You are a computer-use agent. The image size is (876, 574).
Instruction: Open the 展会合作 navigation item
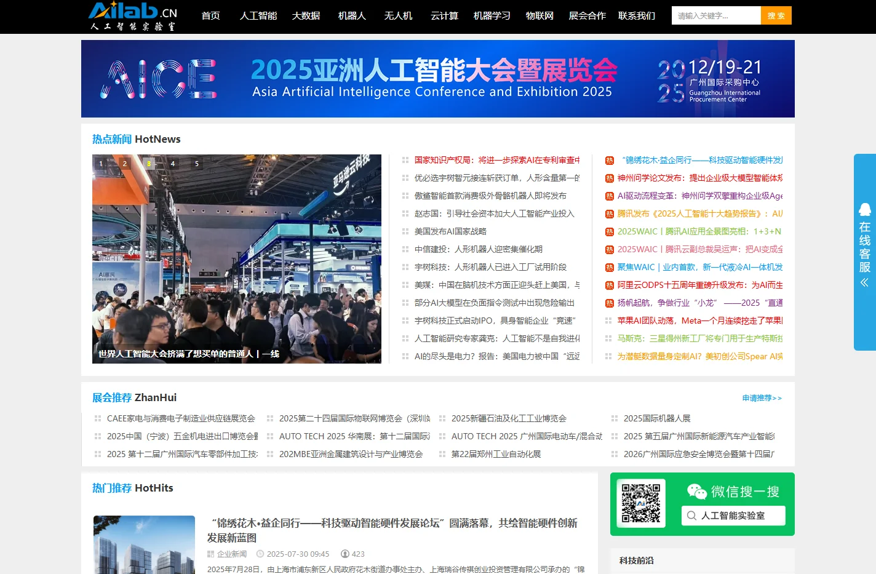[587, 16]
